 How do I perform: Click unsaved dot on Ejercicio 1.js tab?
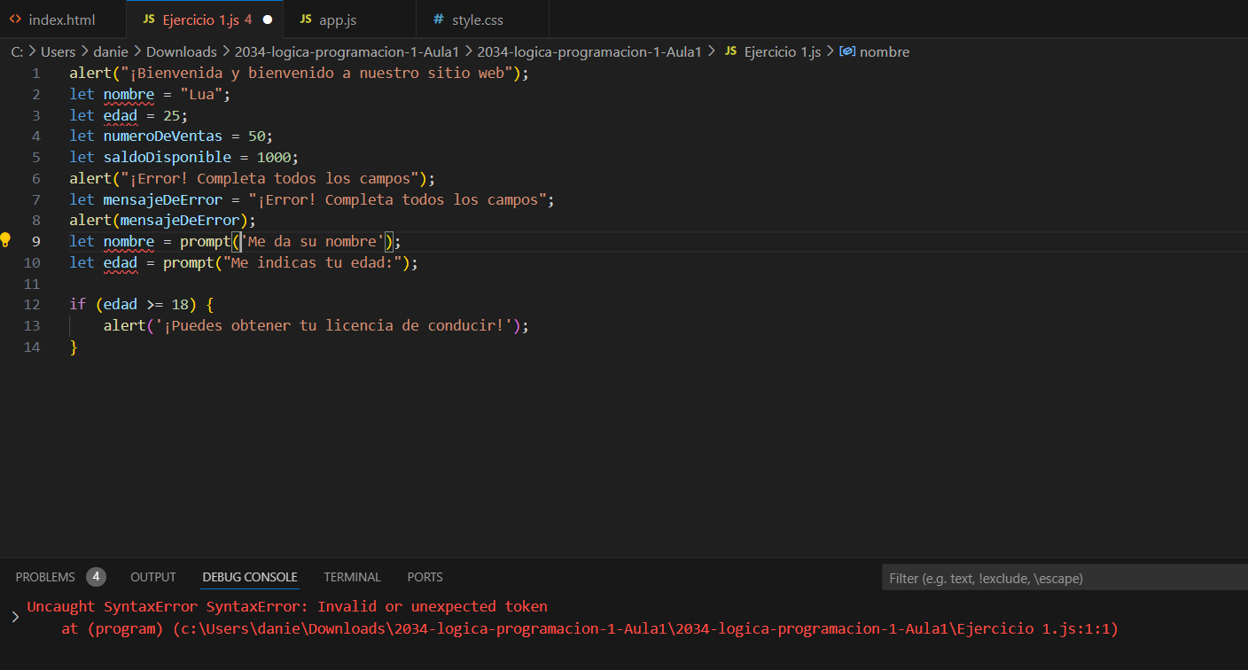[268, 19]
